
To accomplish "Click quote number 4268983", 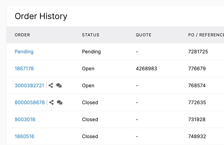I will [x=146, y=69].
